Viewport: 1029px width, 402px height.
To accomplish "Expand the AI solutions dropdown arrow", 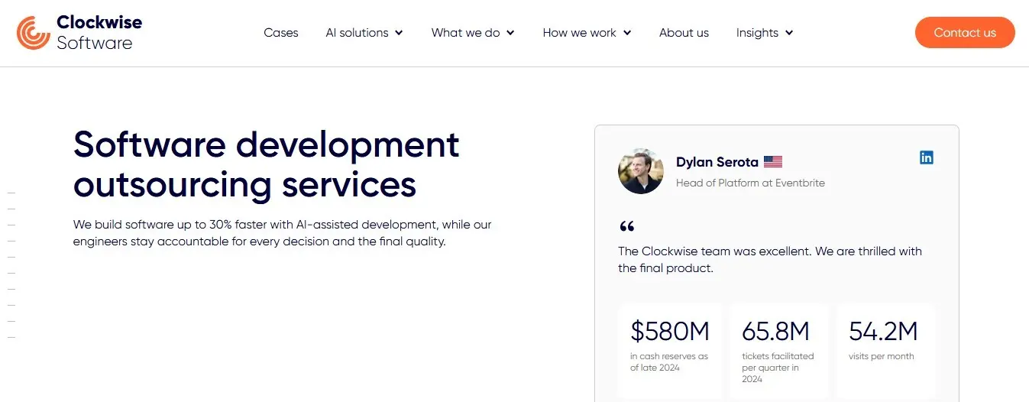I will pyautogui.click(x=399, y=33).
